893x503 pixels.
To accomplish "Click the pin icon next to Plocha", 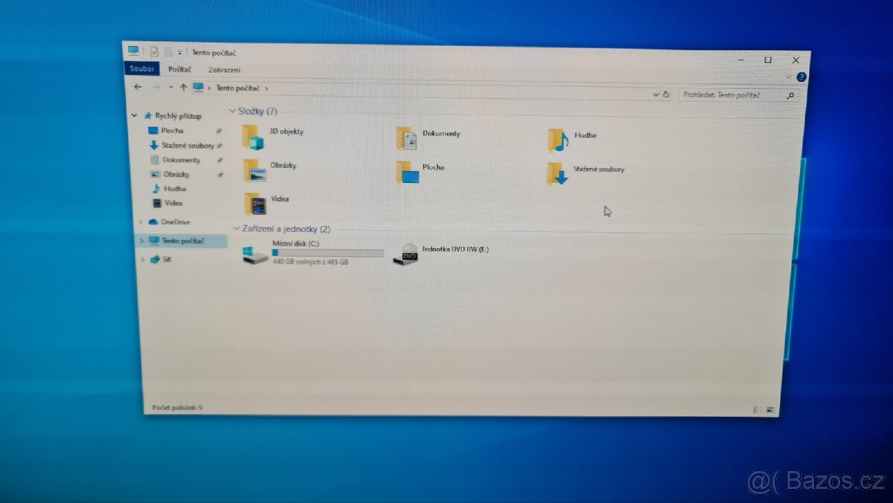I will (x=220, y=130).
